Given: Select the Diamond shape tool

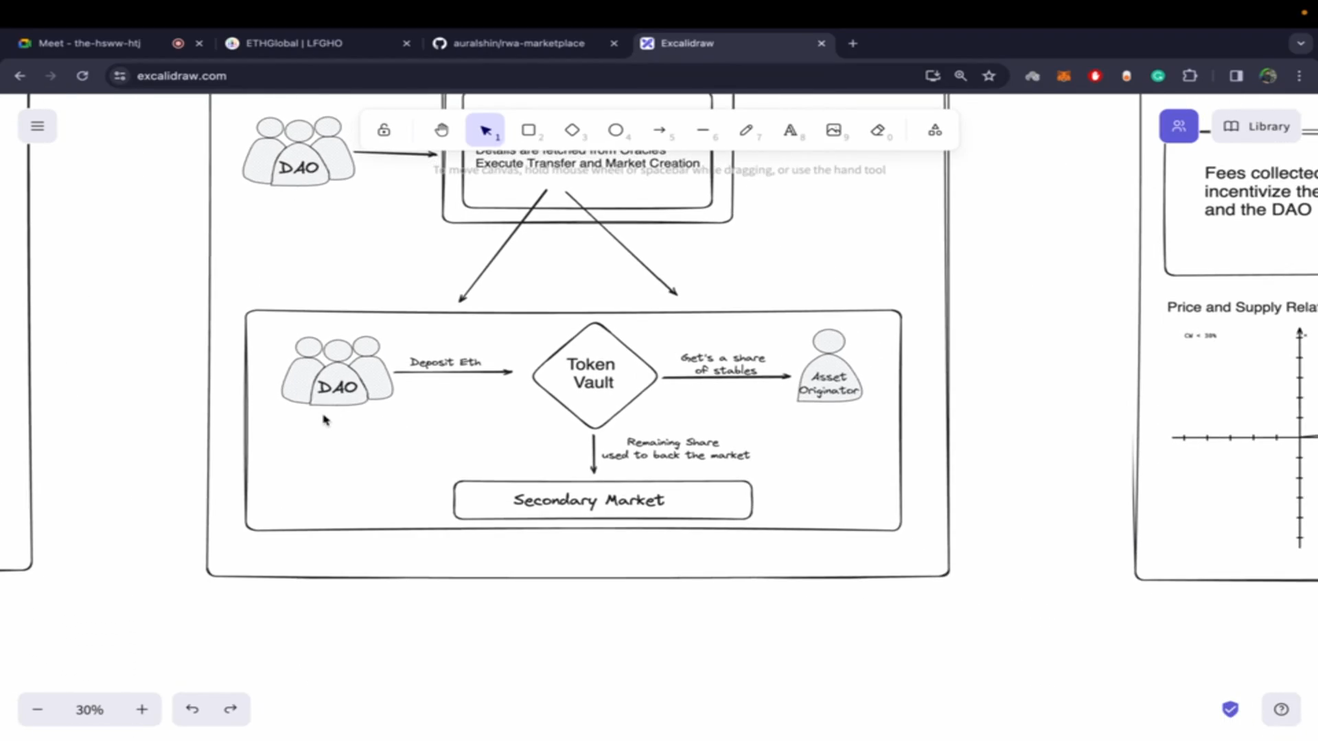Looking at the screenshot, I should tap(573, 130).
